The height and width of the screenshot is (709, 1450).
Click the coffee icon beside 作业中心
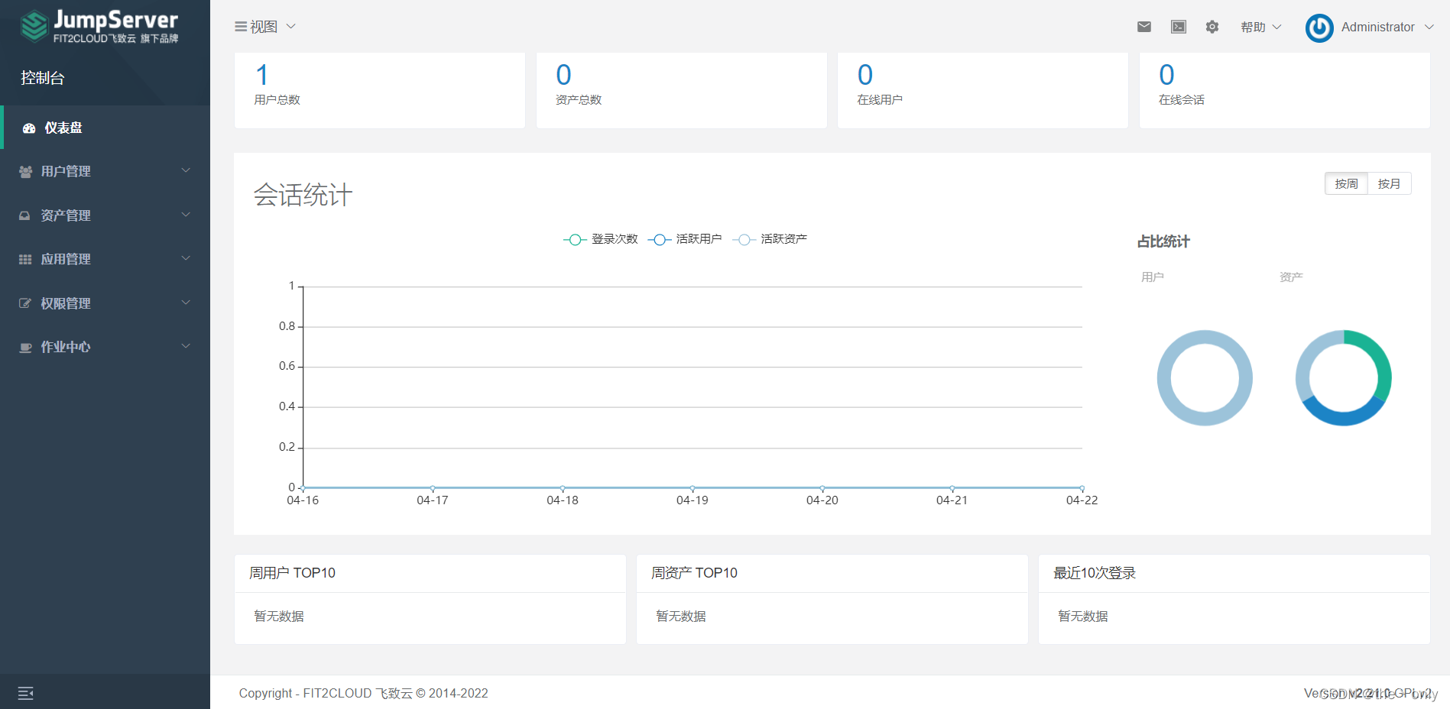[25, 348]
